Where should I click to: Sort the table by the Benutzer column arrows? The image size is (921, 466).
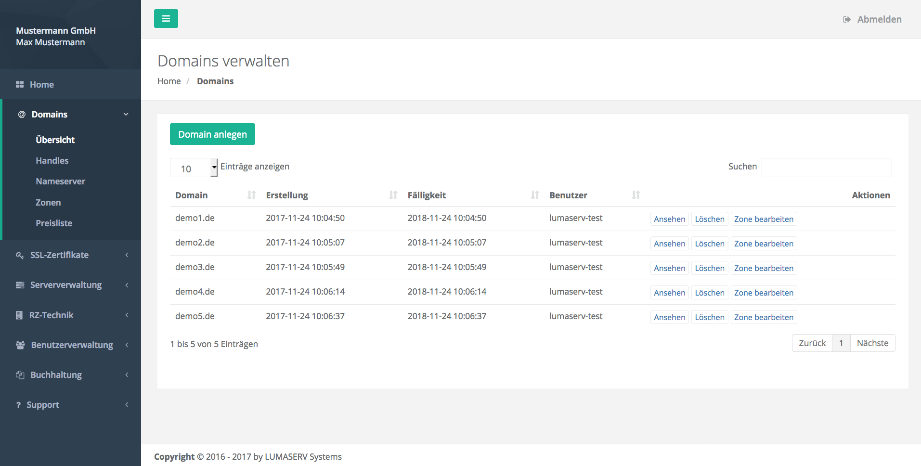click(x=636, y=195)
